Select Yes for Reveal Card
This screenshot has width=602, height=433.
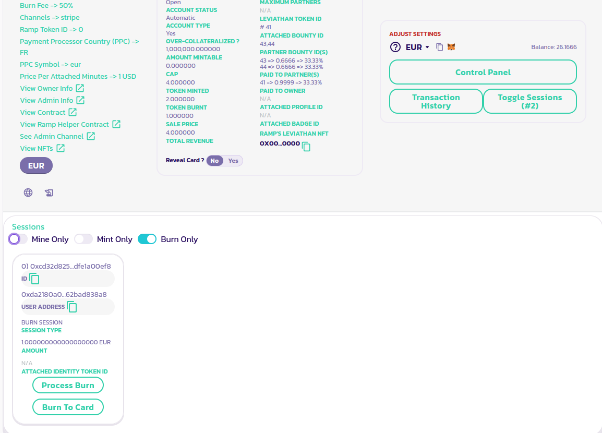coord(233,161)
